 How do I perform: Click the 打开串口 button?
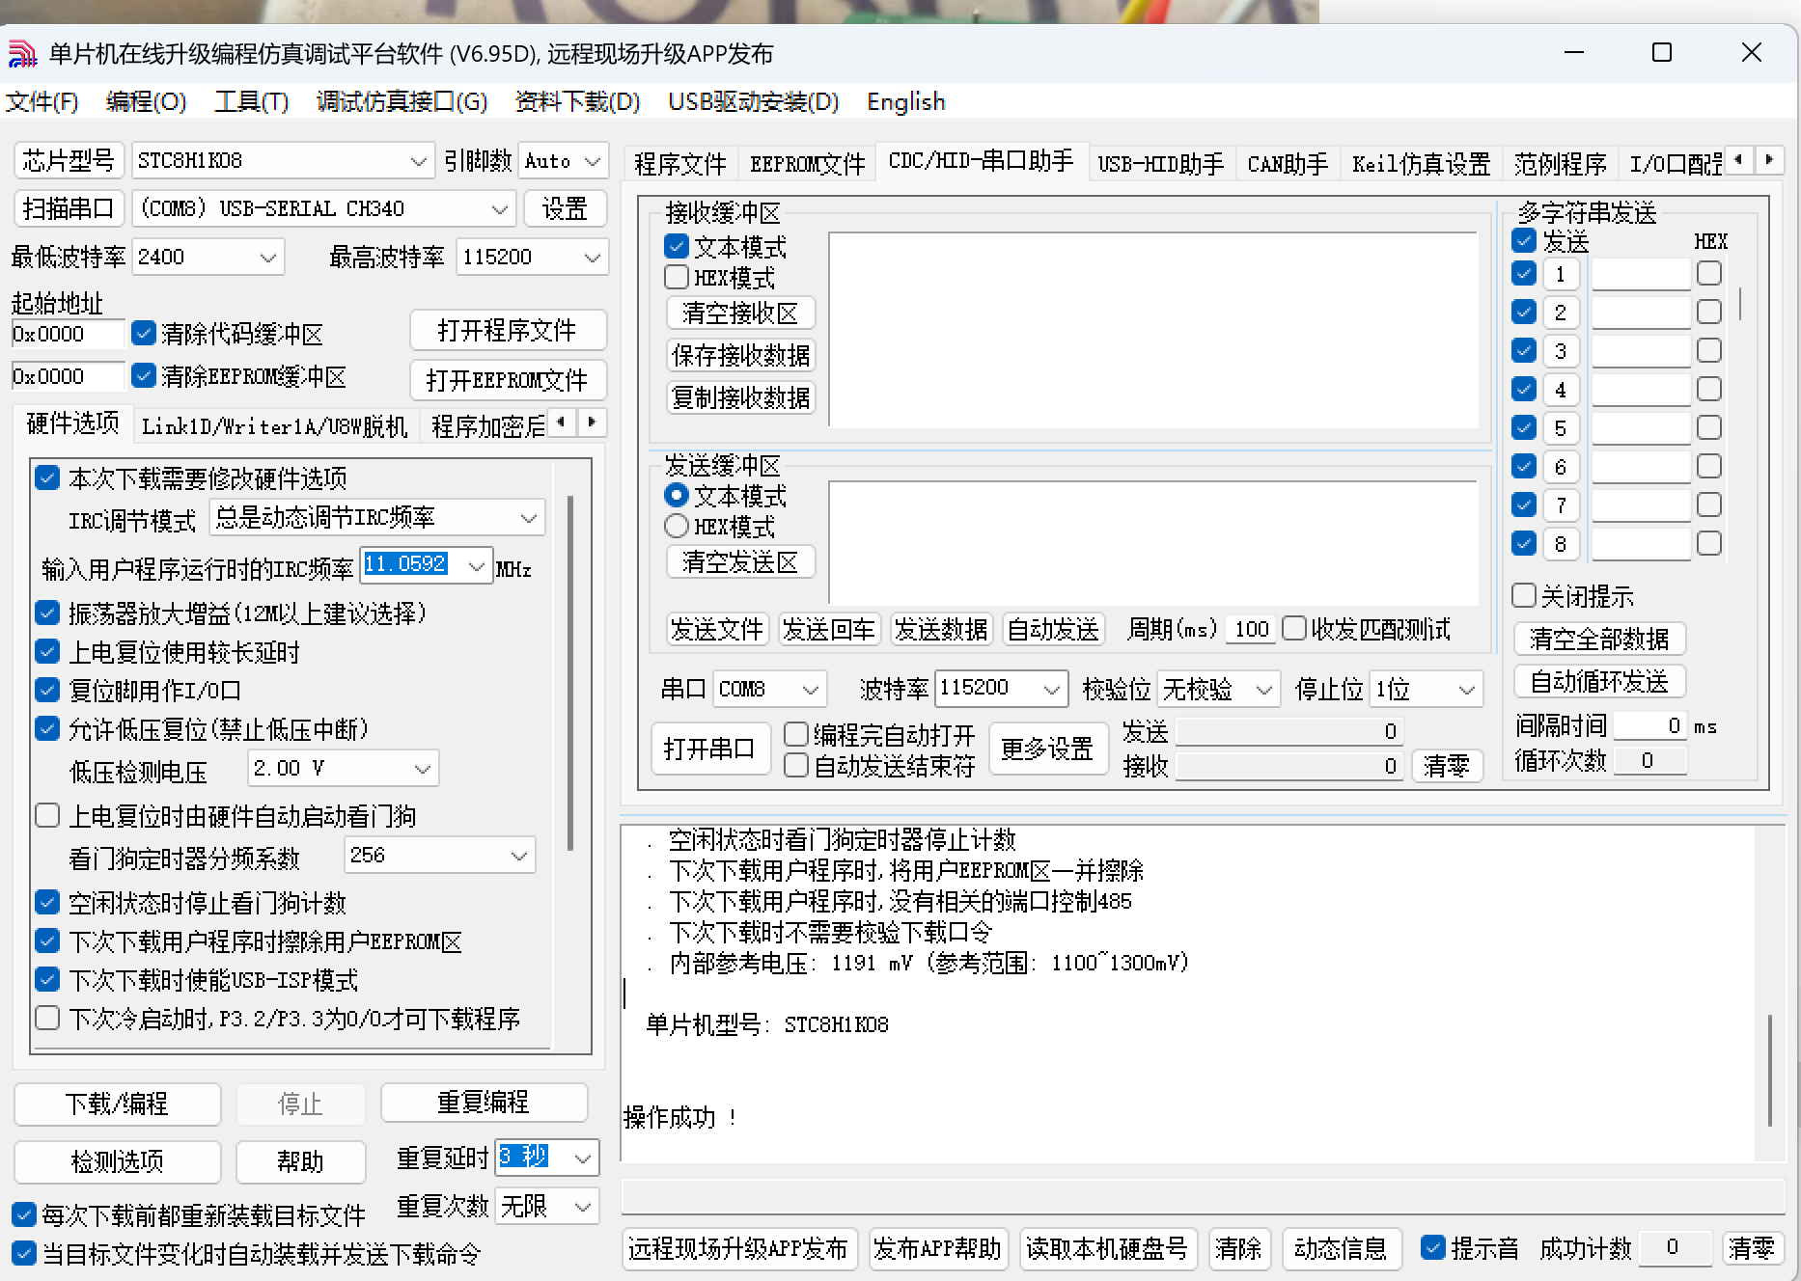[709, 749]
